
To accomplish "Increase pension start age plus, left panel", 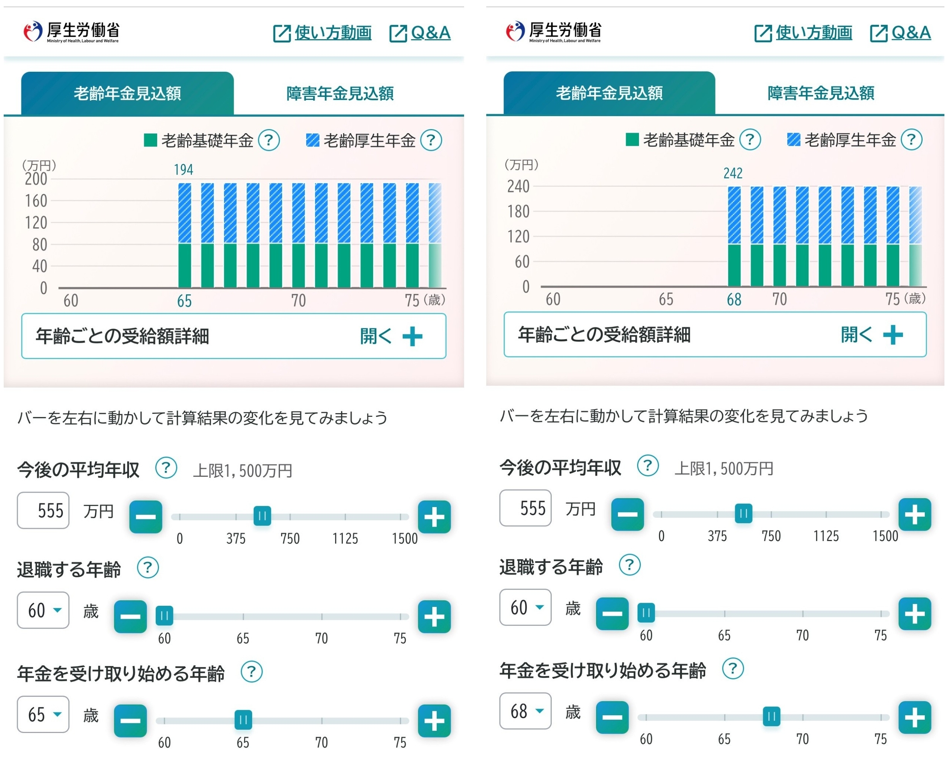I will coord(434,721).
